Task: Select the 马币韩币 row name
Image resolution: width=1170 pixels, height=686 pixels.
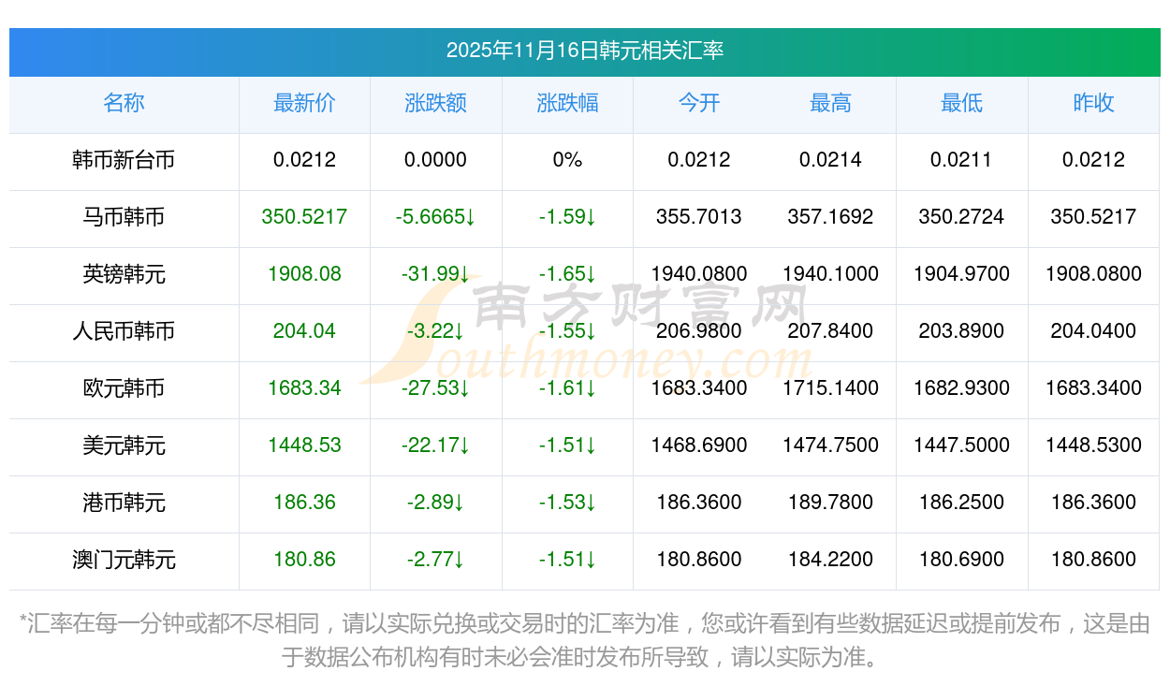Action: tap(124, 217)
